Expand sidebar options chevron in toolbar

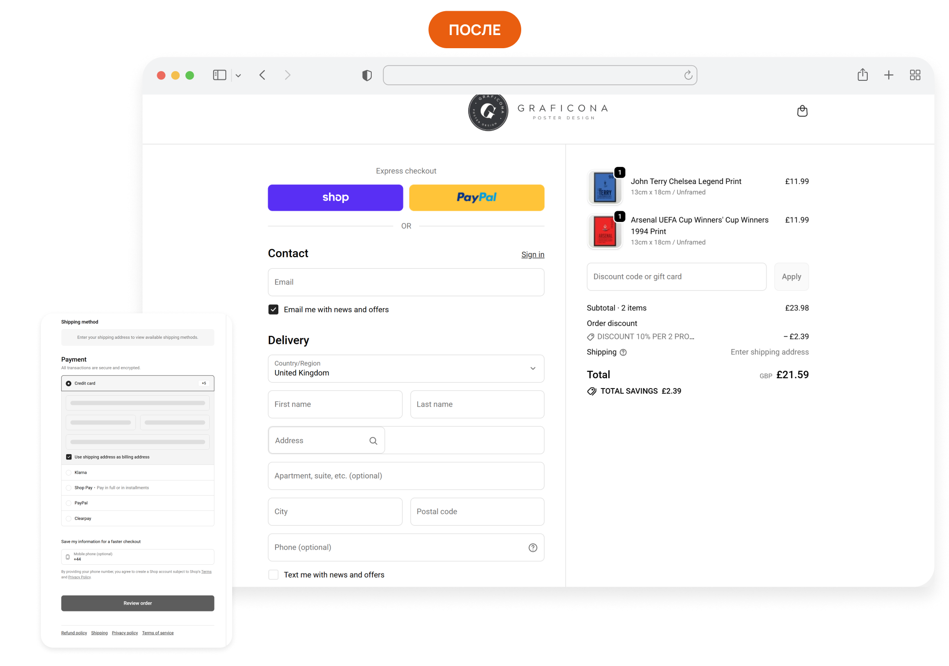(238, 75)
